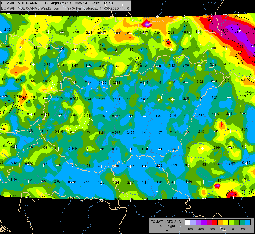Click the white legend color swatch

tap(188, 223)
